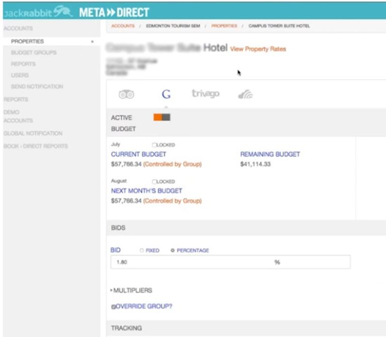Image resolution: width=386 pixels, height=337 pixels.
Task: Open Send Notification in the sidebar
Action: (x=37, y=86)
